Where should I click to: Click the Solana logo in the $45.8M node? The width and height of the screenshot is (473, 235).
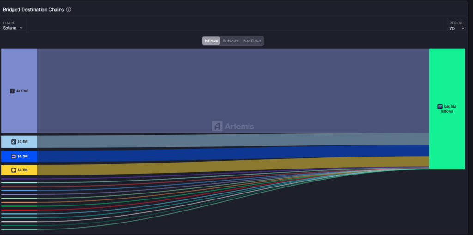[x=440, y=107]
